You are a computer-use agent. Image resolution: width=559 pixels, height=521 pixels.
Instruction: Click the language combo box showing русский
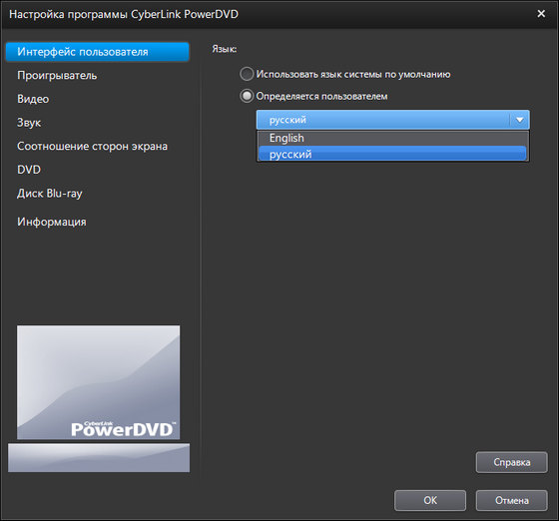pos(393,120)
